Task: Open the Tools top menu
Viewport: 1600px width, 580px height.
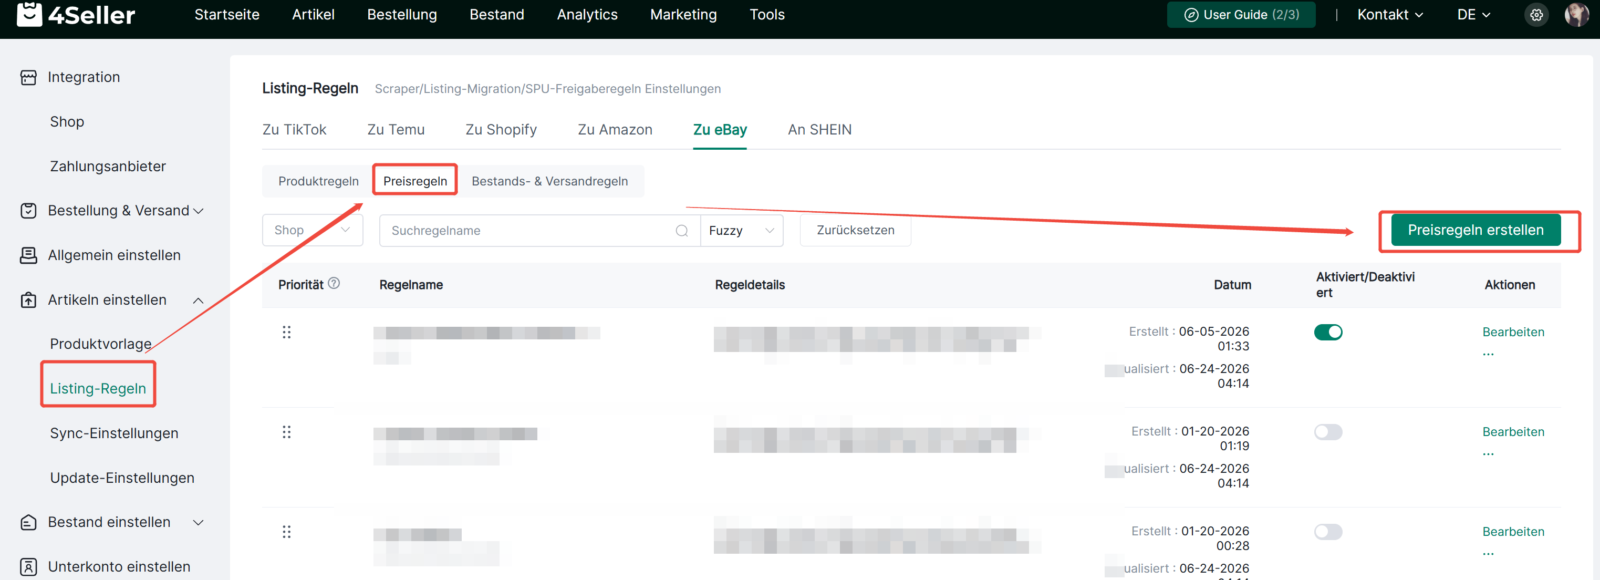Action: [x=767, y=15]
